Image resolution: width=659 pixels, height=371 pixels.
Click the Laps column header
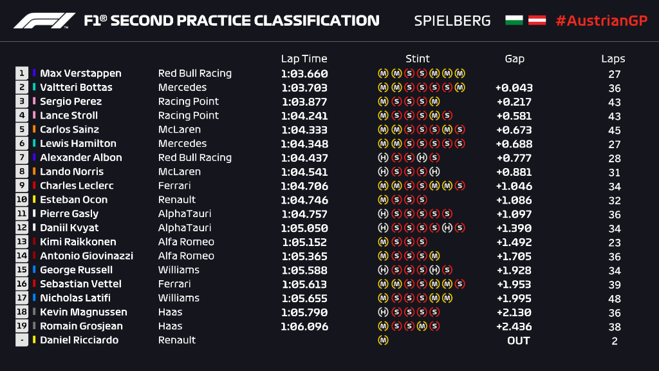point(613,59)
